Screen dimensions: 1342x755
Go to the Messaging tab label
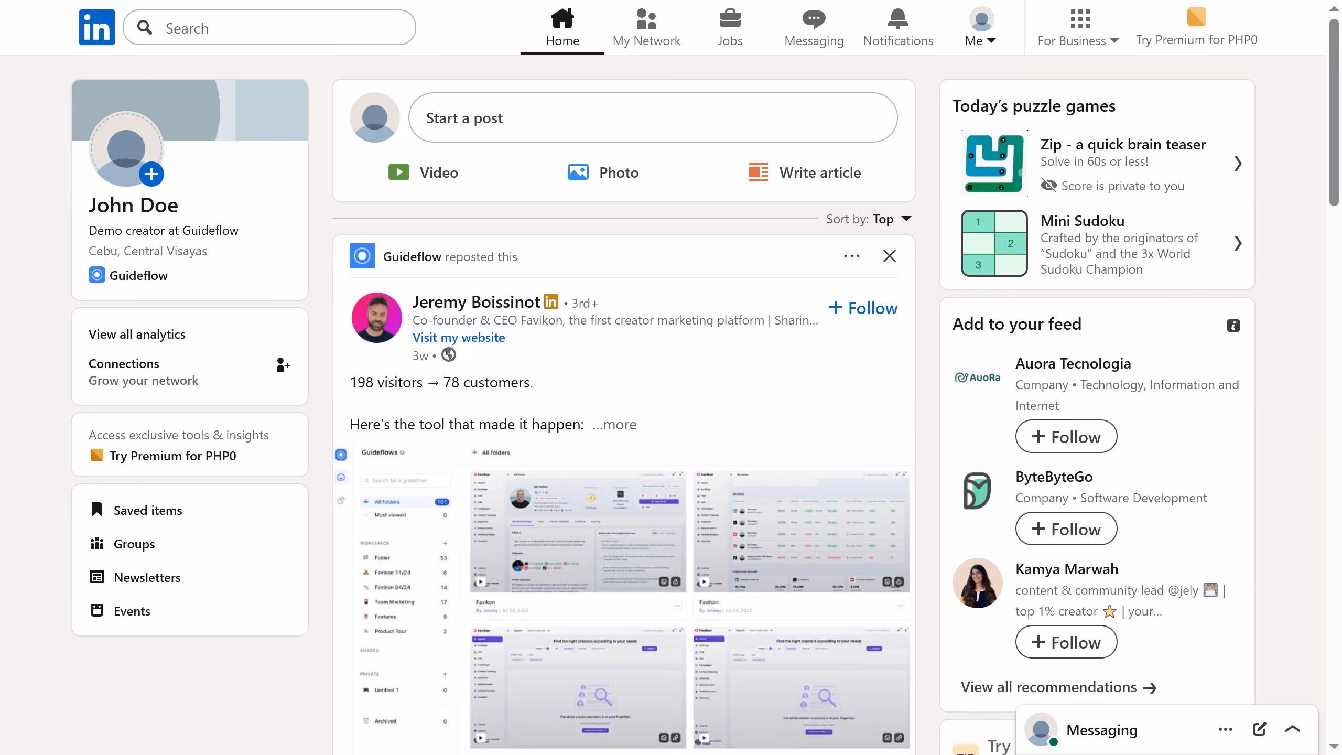(x=814, y=41)
